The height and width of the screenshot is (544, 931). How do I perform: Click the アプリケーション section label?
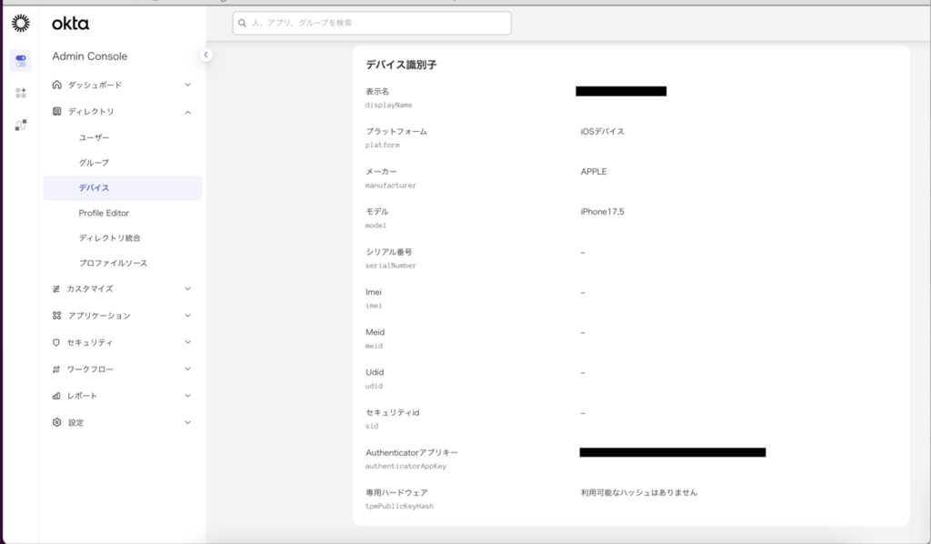coord(99,316)
